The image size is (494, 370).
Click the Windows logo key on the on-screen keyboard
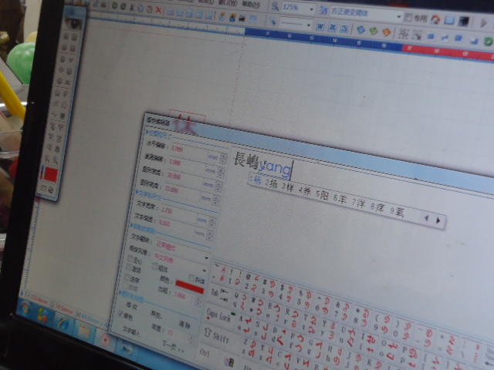[229, 362]
